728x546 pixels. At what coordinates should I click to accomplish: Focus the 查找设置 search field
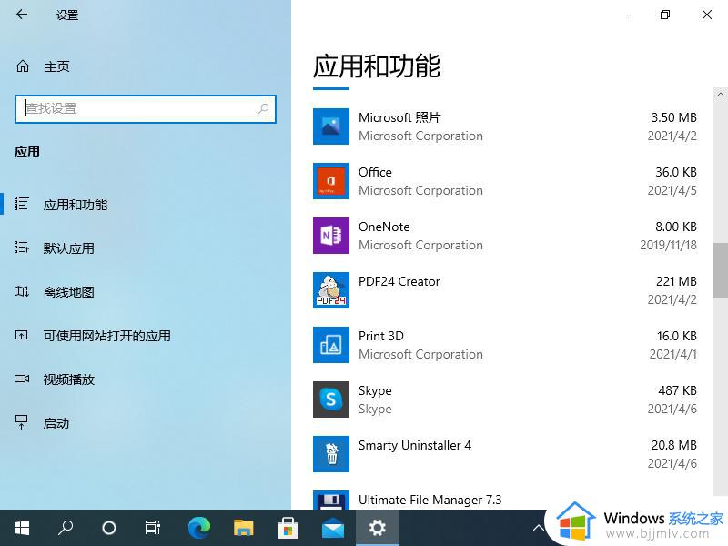[x=146, y=109]
